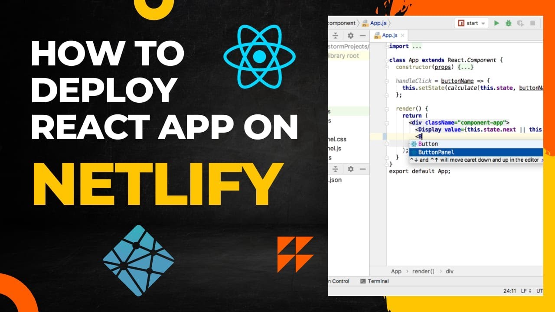Collapse the handleClick code fold
555x312 pixels.
pos(386,81)
